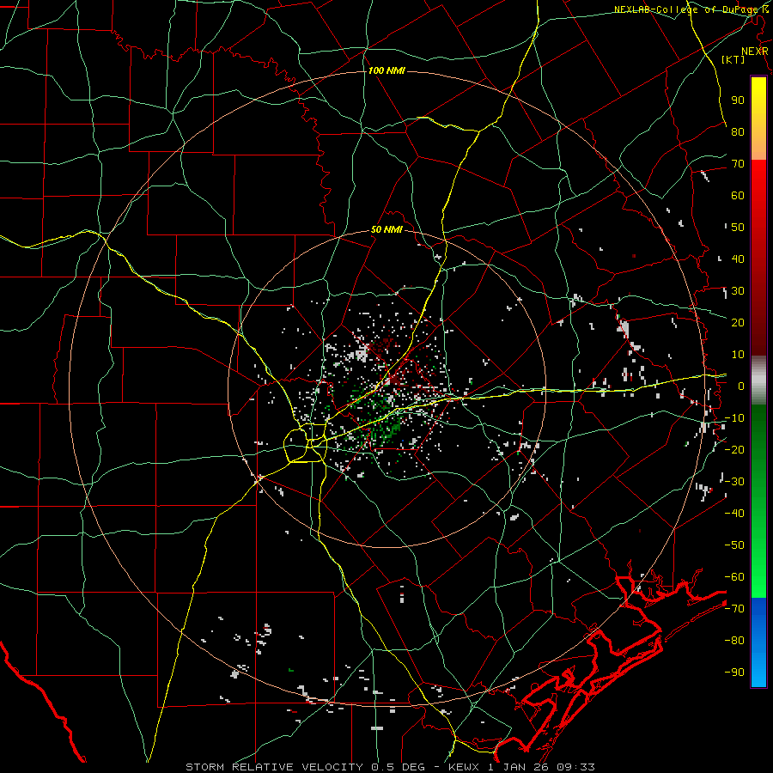Image resolution: width=773 pixels, height=773 pixels.
Task: Click the 50 NMI range ring label
Action: pyautogui.click(x=386, y=229)
